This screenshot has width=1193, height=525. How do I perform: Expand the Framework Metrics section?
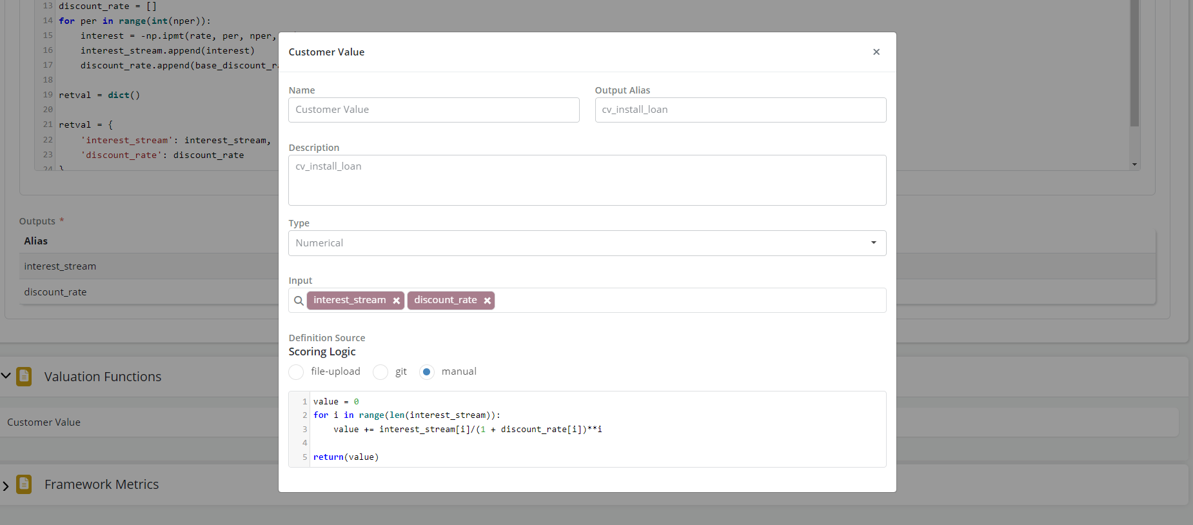(x=6, y=485)
